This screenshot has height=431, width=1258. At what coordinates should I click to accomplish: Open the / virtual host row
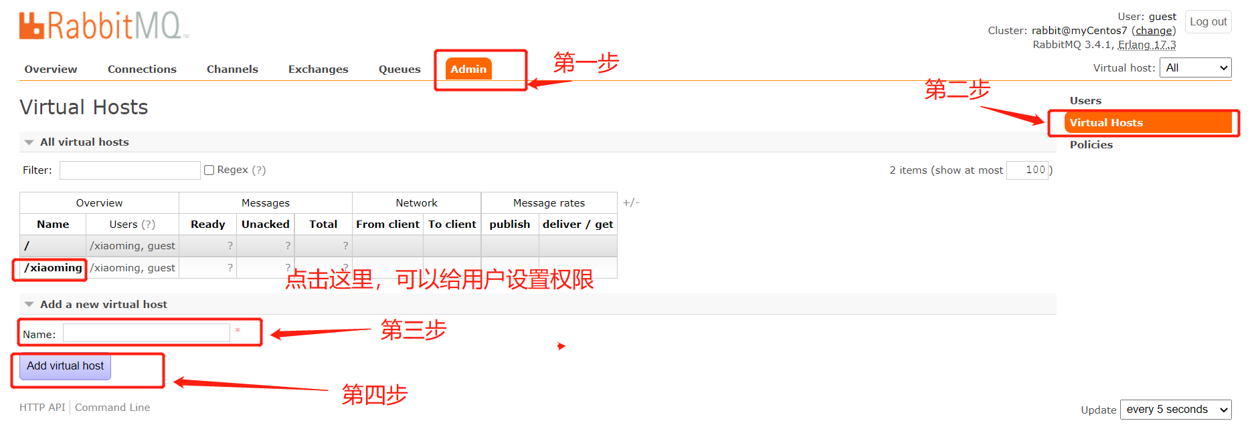[x=27, y=245]
